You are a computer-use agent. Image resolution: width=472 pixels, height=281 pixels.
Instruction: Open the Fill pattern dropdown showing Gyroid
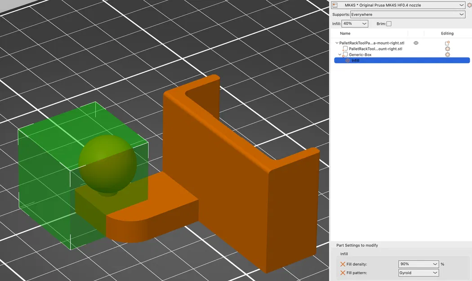(418, 272)
